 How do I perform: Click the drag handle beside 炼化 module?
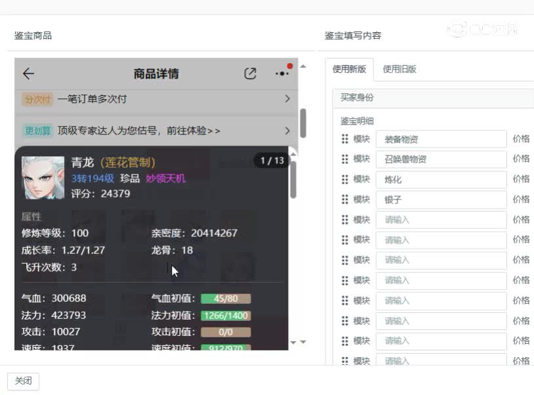coord(345,179)
